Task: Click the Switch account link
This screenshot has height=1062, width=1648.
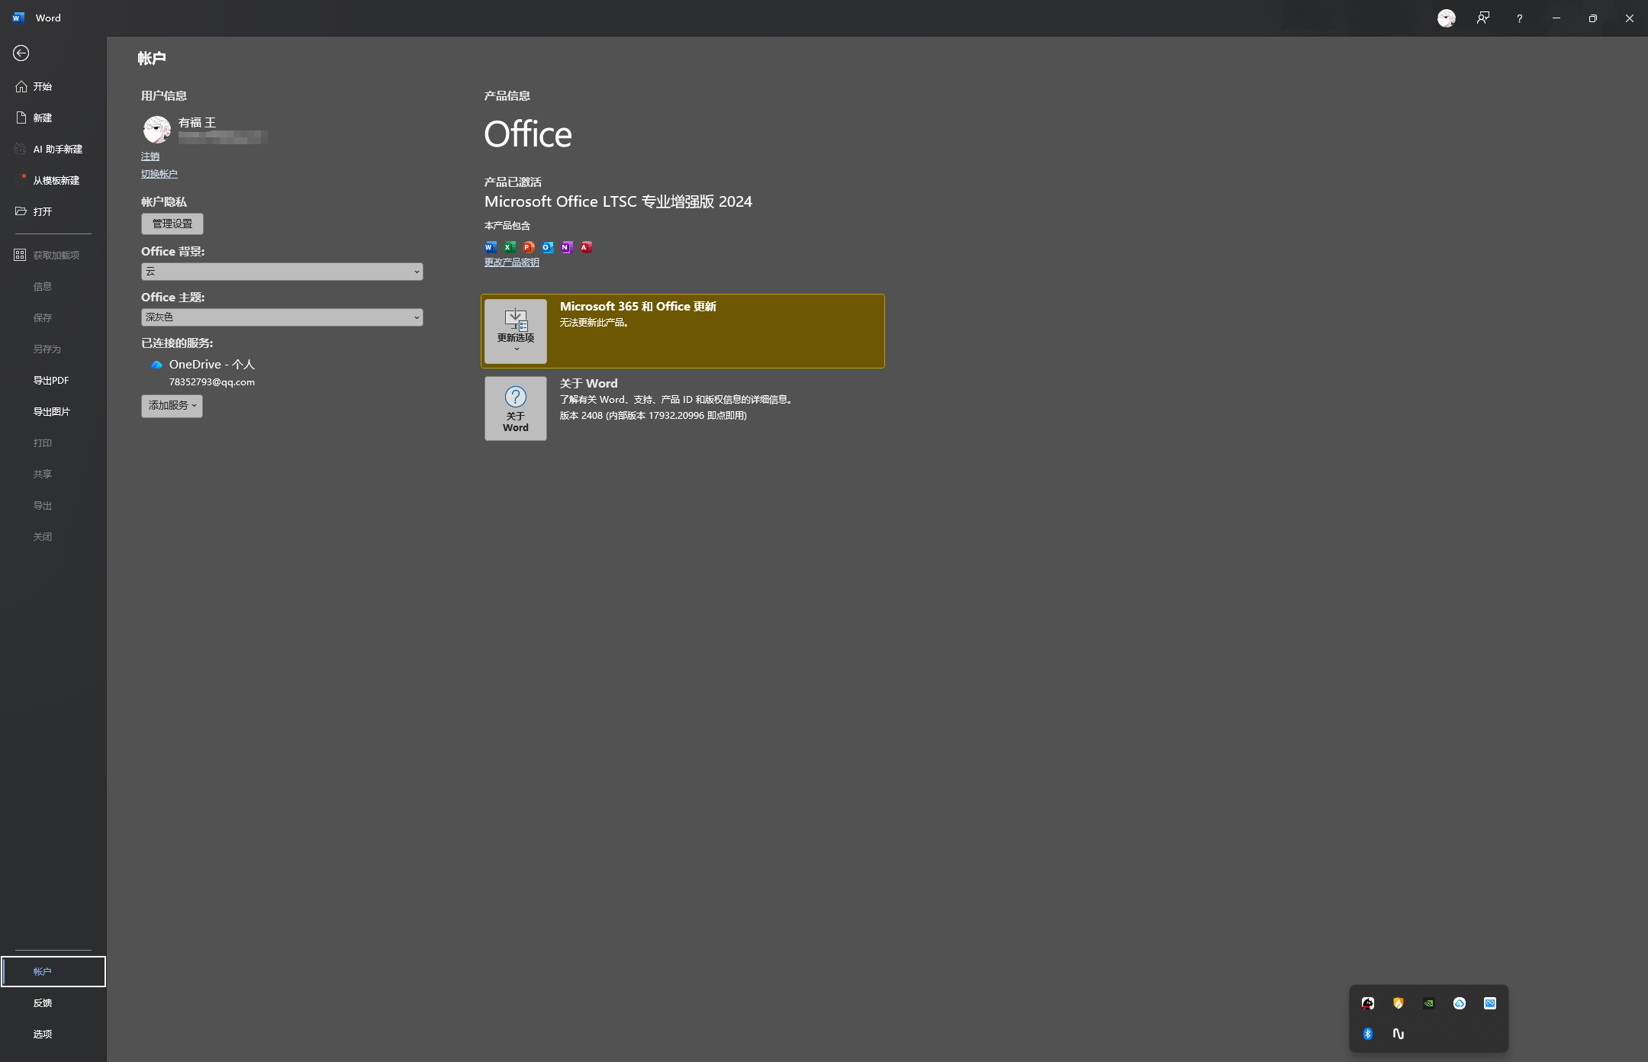Action: (159, 174)
